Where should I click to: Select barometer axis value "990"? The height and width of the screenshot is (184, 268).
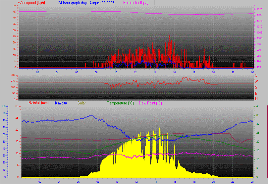pos(259,50)
